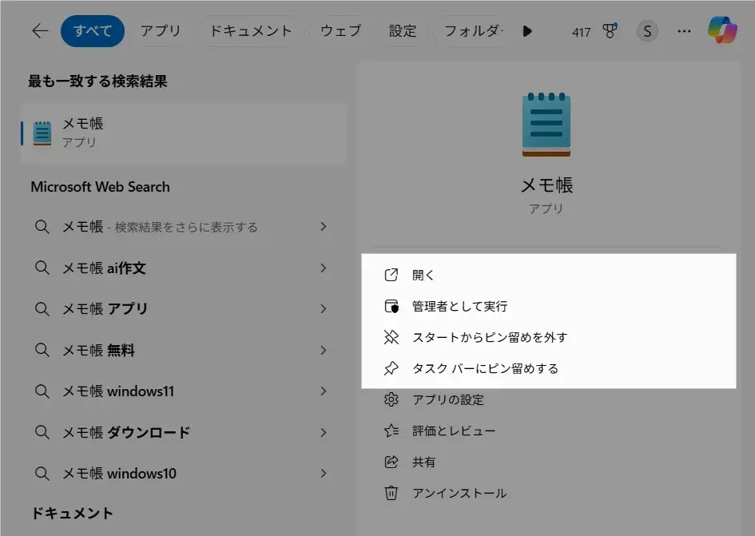
Task: Expand the arrow for メモ帳 検索結果をさらに表示する
Action: click(324, 227)
